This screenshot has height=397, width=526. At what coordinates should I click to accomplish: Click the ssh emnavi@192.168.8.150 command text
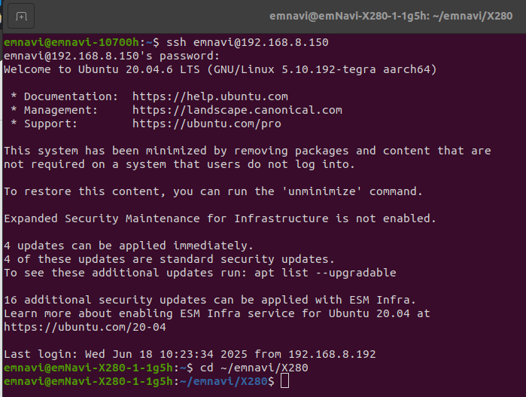coord(248,42)
